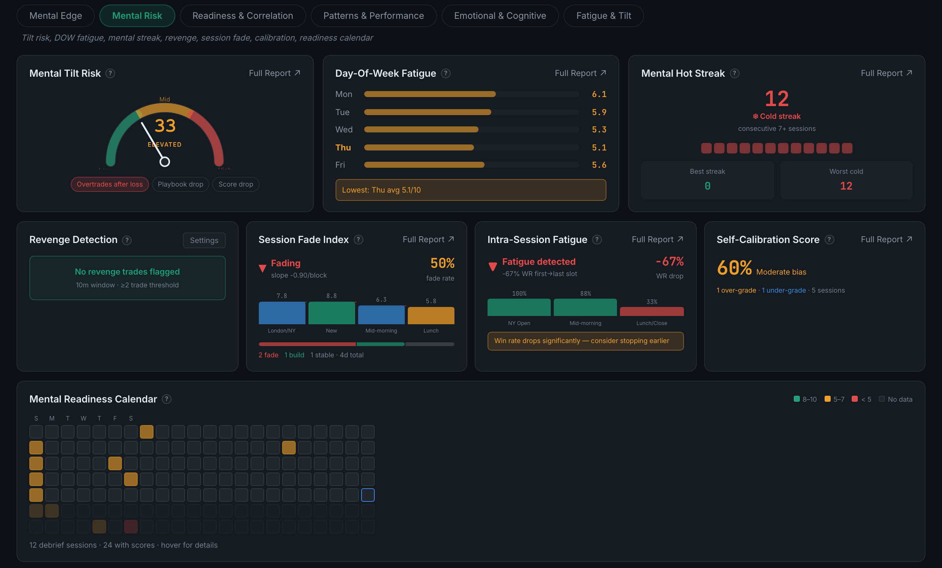Screen dimensions: 942x568
Task: Go to Emotional & Cognitive tab
Action: pos(500,16)
